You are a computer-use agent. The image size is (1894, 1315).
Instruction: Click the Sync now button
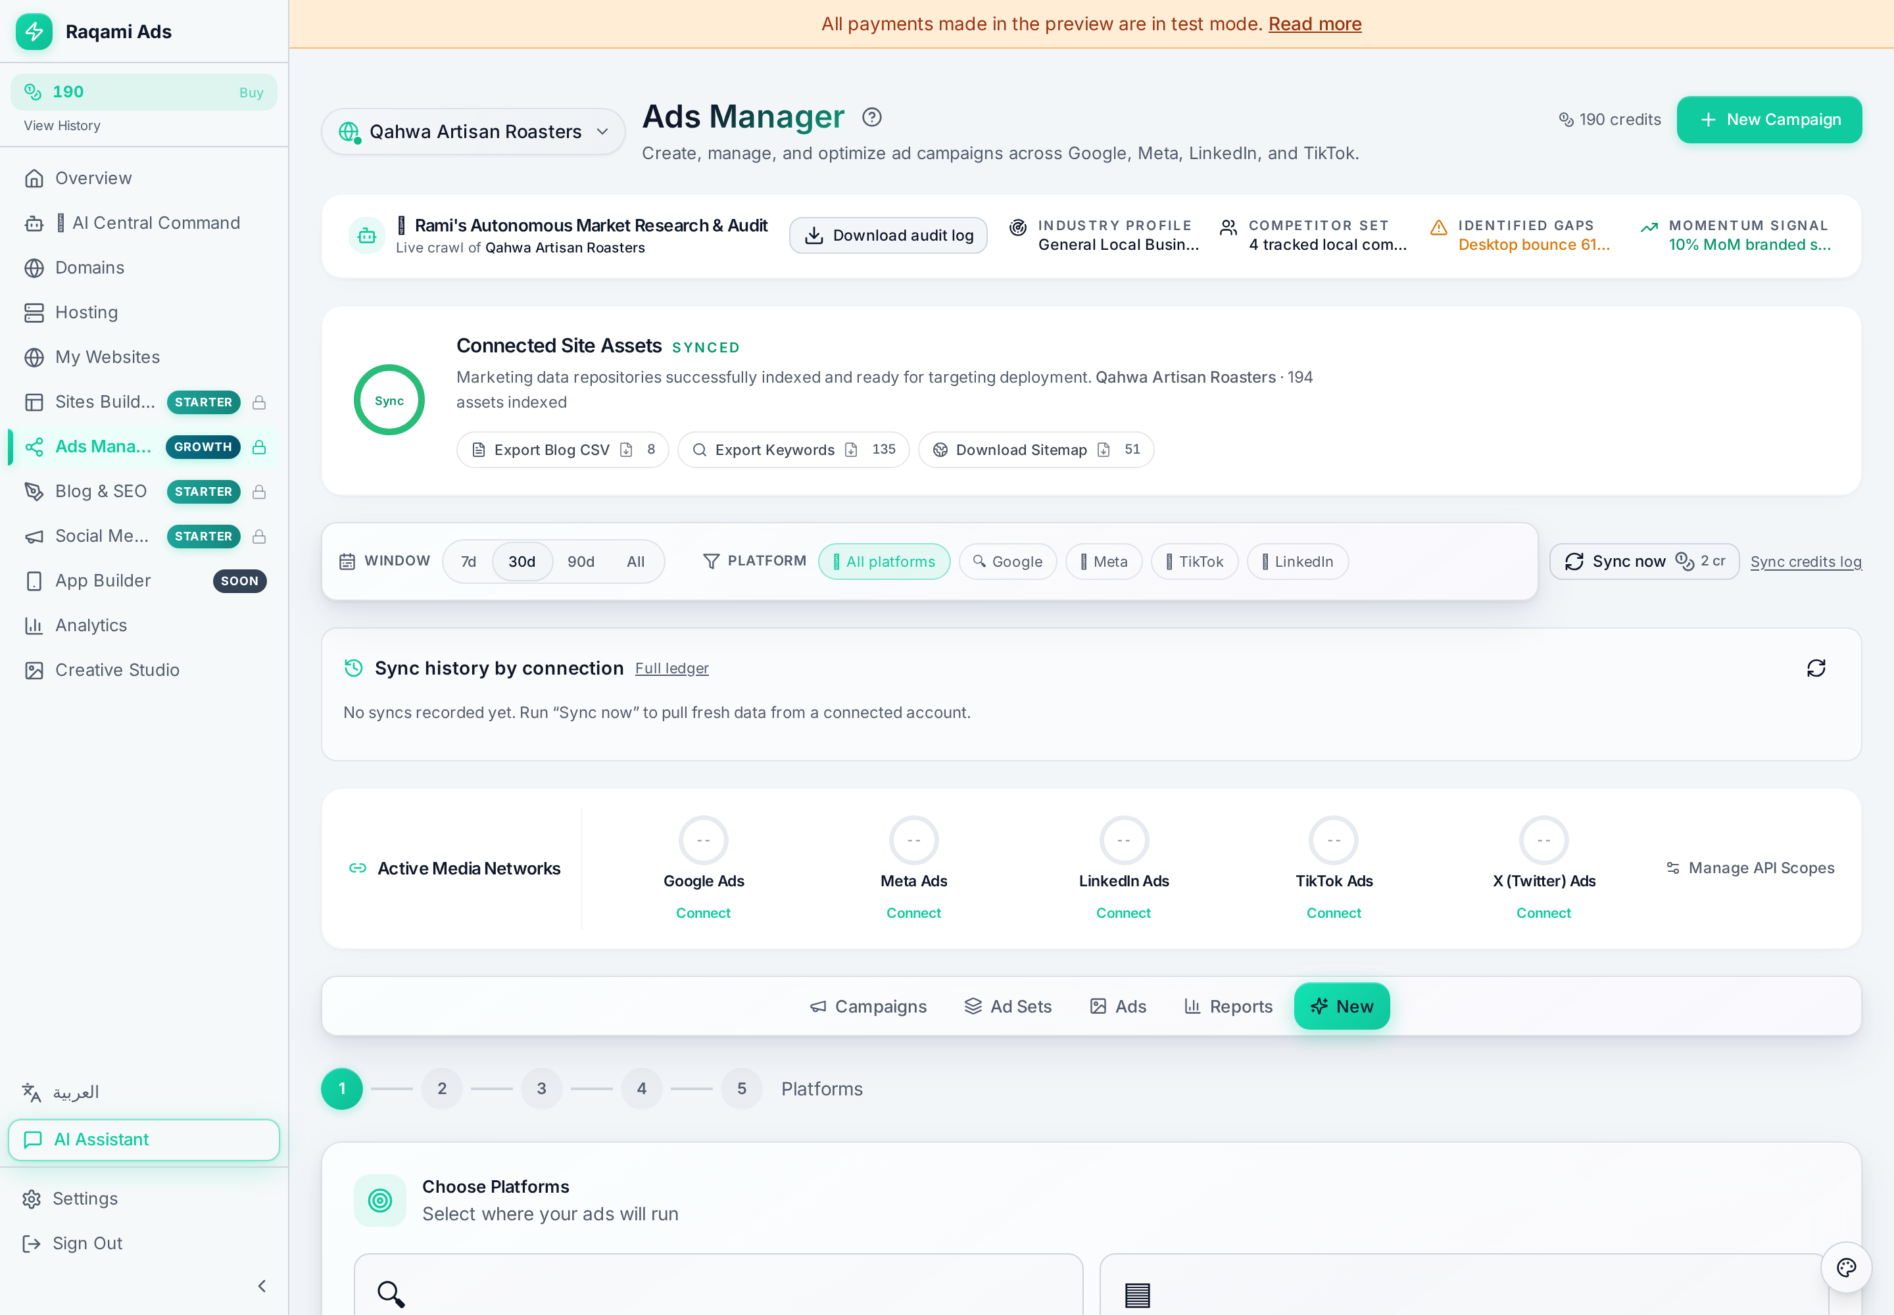[1643, 562]
